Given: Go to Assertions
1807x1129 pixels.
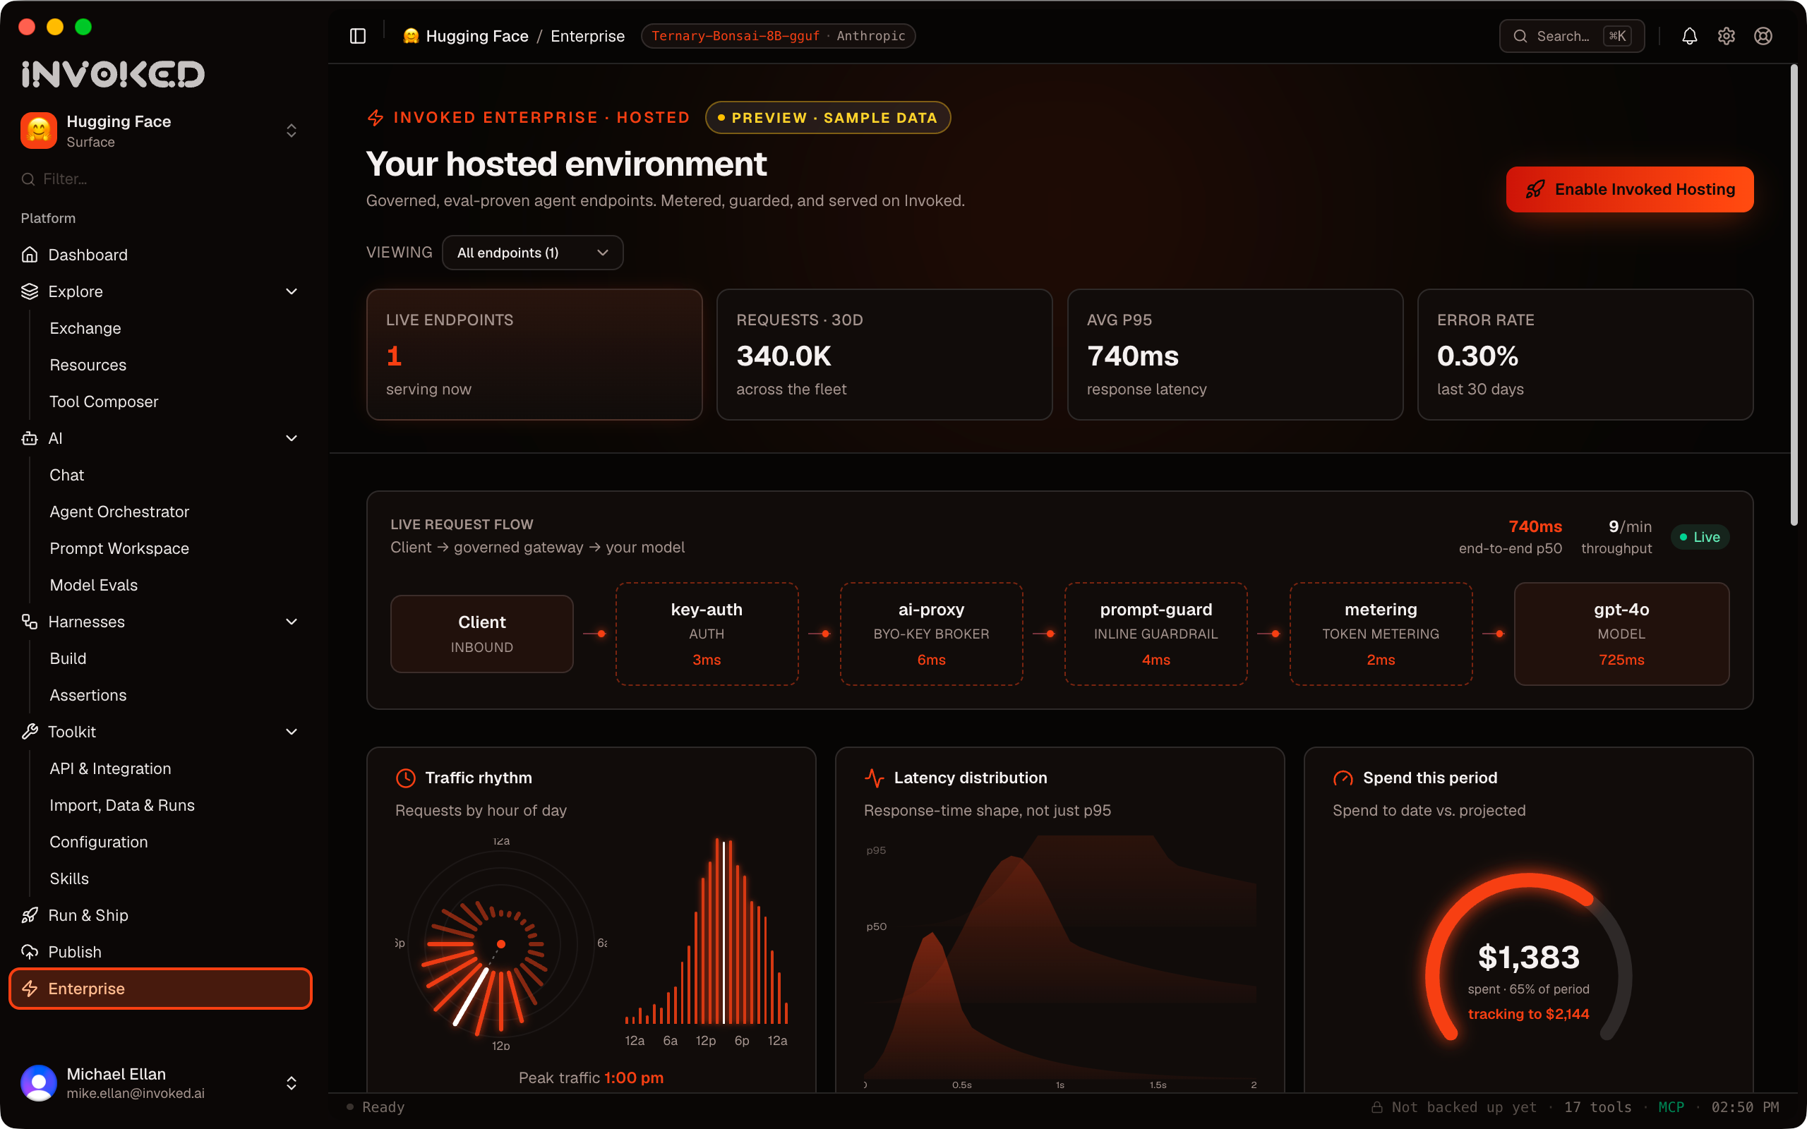Looking at the screenshot, I should click(88, 695).
